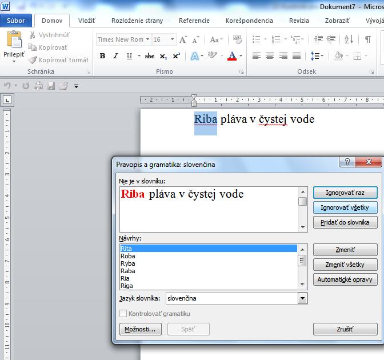
Task: Click the tab stop selector L button
Action: (x=7, y=100)
